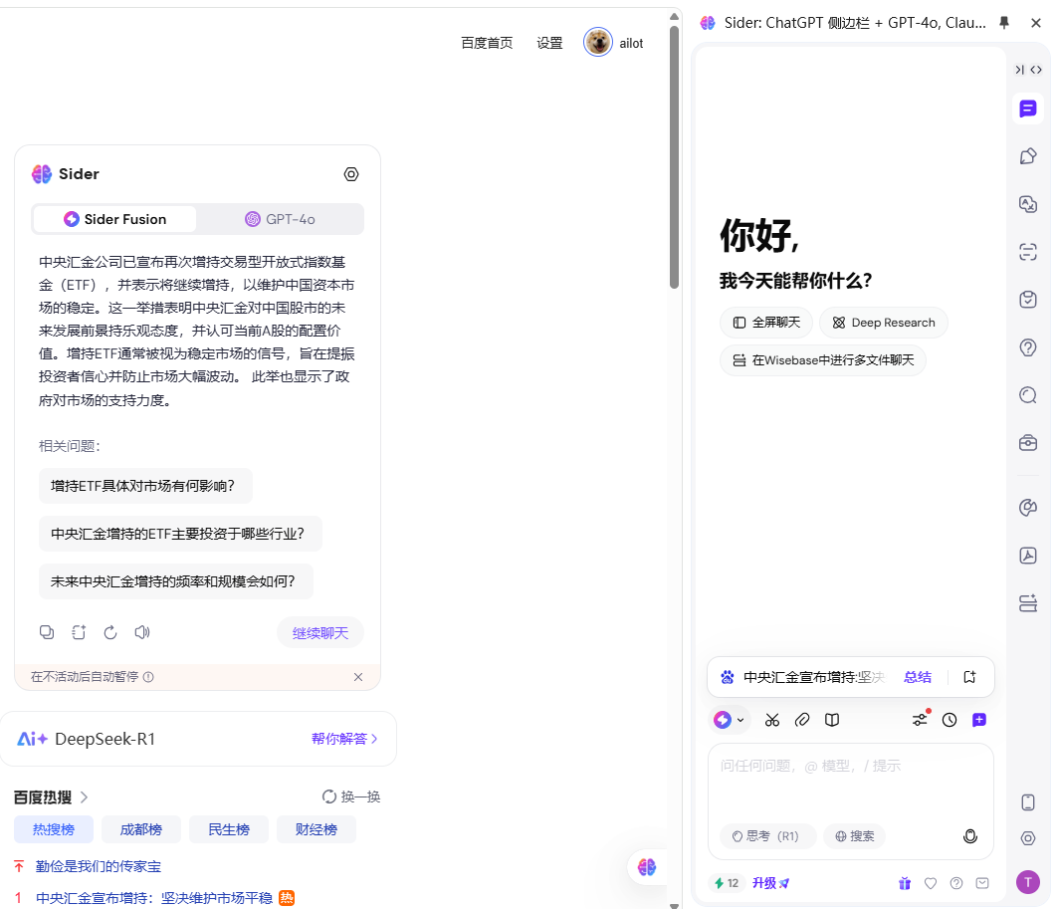Screen dimensions: 1056x909
Task: Click the chat input field
Action: (x=850, y=787)
